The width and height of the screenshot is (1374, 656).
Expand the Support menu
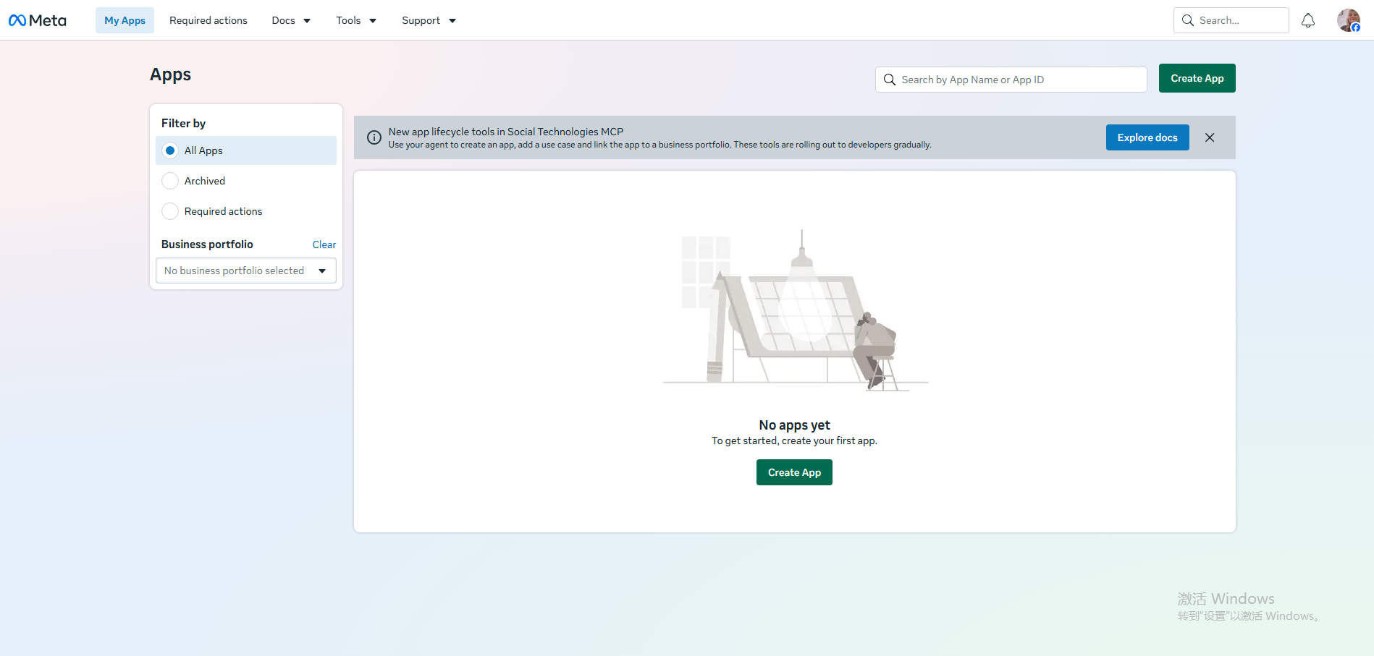tap(429, 20)
